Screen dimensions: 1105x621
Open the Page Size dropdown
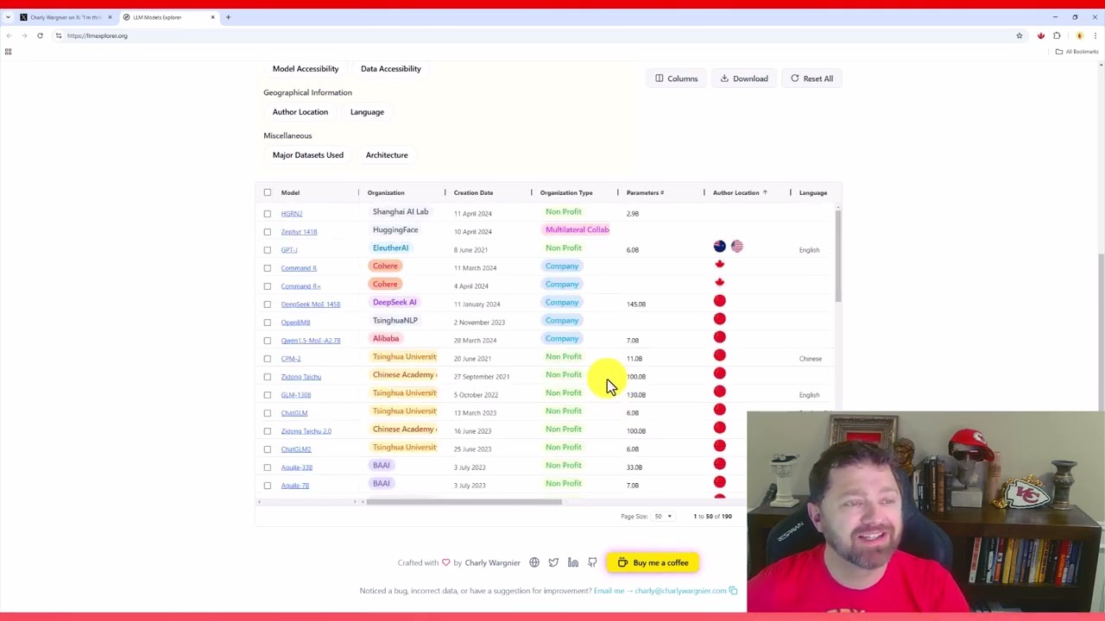pos(663,516)
